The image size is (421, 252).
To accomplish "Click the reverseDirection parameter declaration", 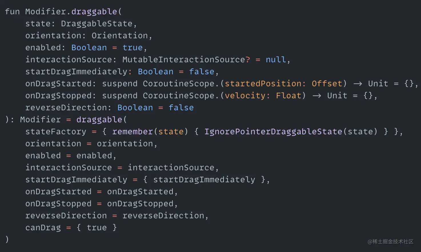I will click(x=66, y=108).
